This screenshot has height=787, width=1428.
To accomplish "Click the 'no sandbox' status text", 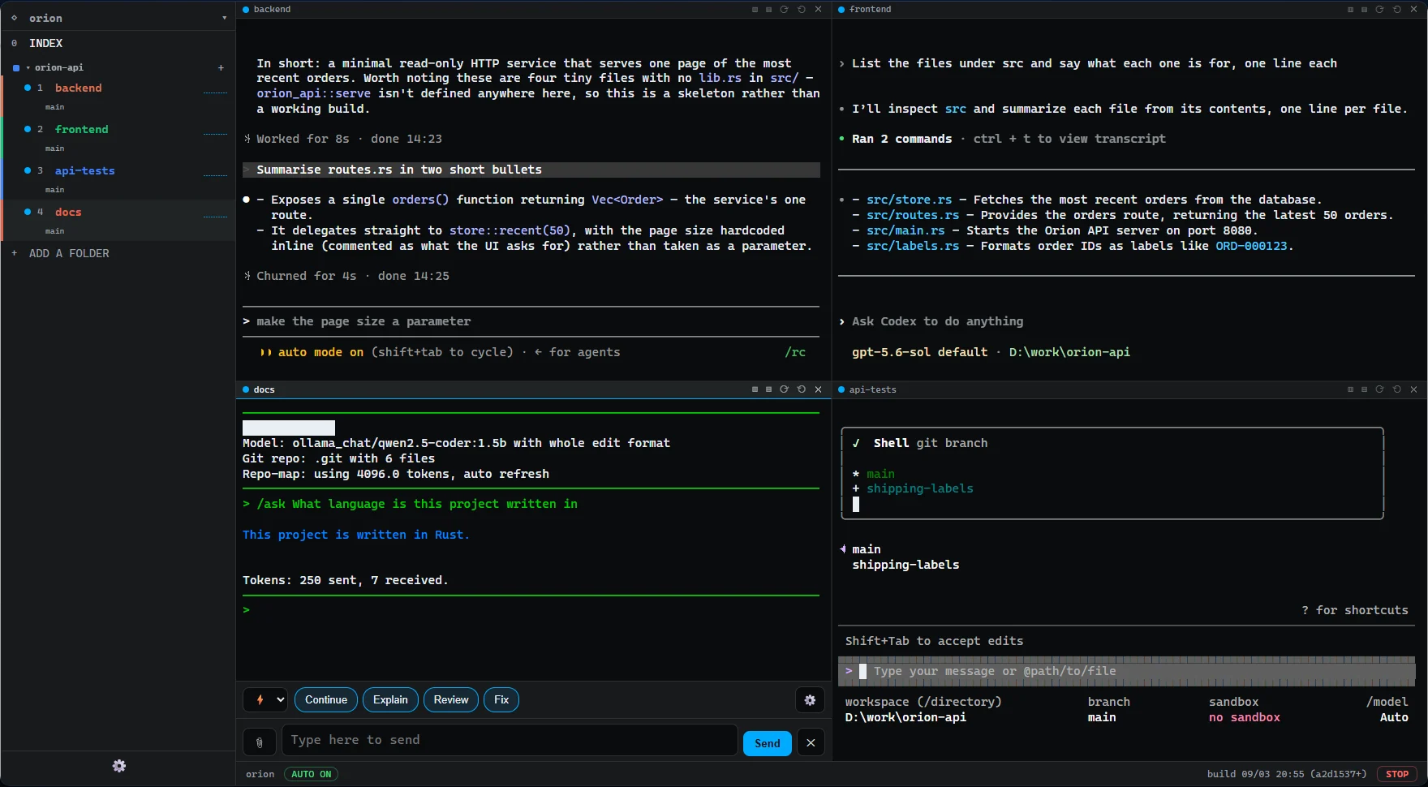I will [1245, 717].
